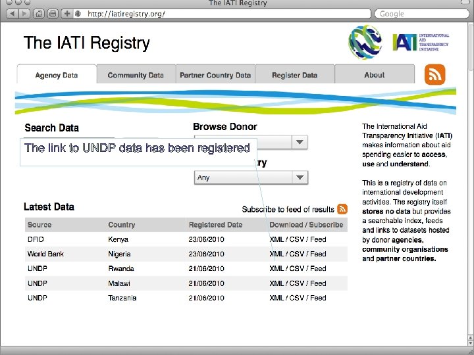Click the Google search field
This screenshot has height=355, width=474.
(x=421, y=14)
